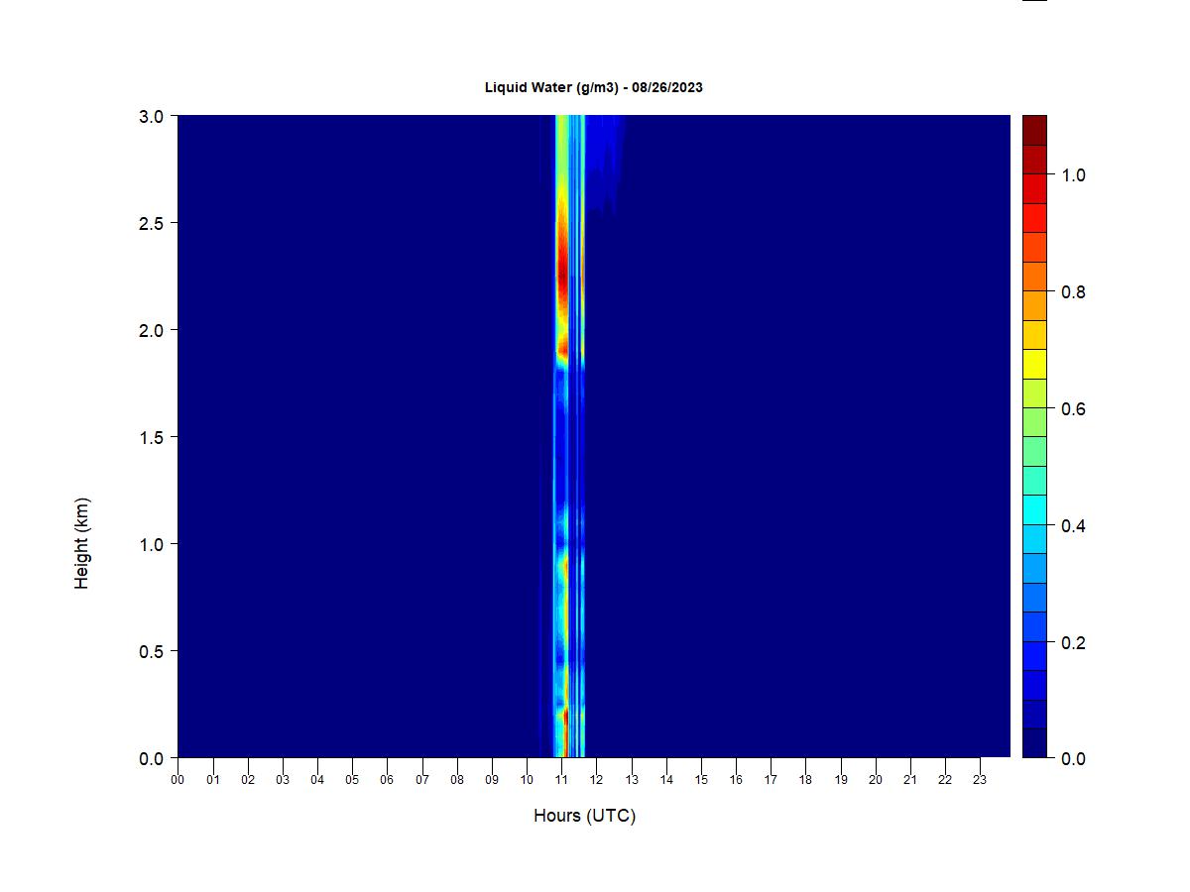The image size is (1190, 892).
Task: Click hour 11 tick label on x-axis
Action: click(561, 780)
